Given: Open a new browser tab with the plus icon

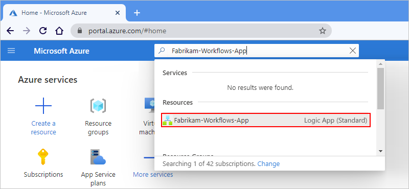Looking at the screenshot, I should coord(137,12).
